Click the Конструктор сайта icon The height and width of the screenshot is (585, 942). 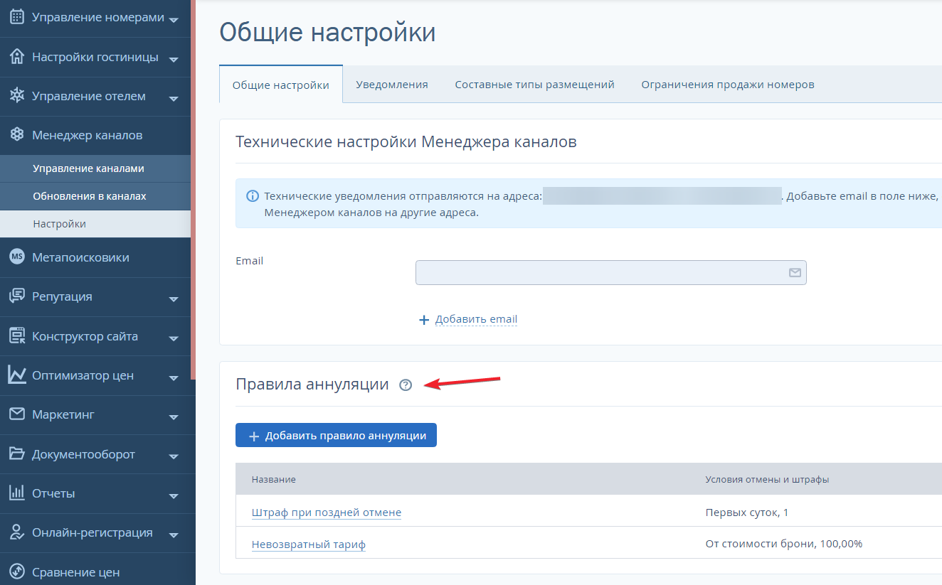coord(17,336)
